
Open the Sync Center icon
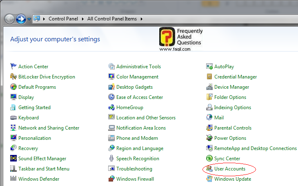coord(209,159)
